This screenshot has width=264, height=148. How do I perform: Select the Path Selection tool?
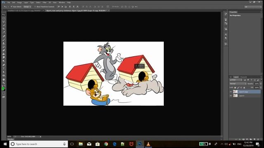coord(4,72)
